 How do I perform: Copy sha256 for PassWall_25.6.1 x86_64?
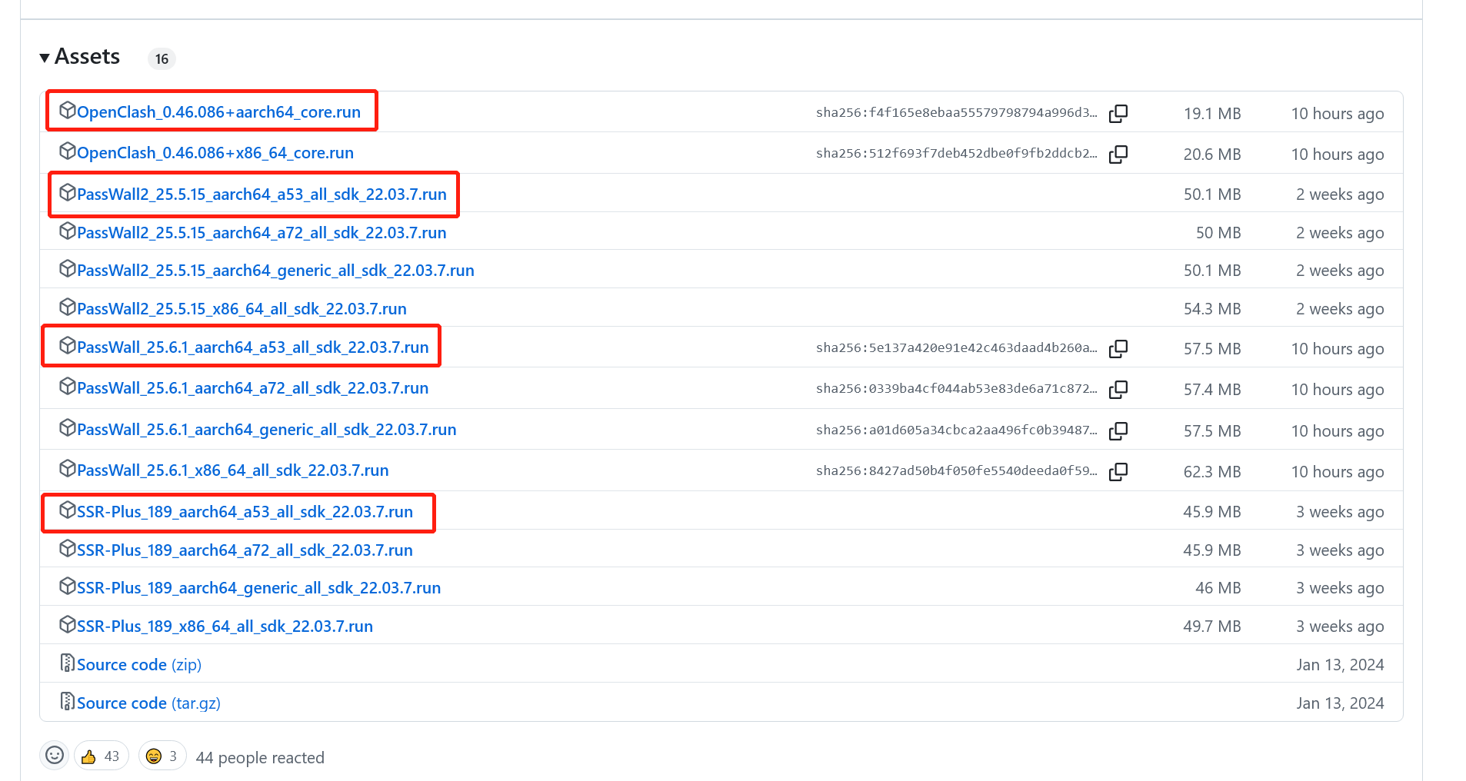coord(1118,471)
